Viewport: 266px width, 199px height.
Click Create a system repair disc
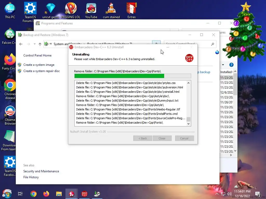coord(42,71)
